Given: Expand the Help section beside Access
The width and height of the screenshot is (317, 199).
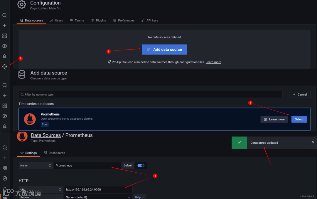Looking at the screenshot, I should pos(139,197).
